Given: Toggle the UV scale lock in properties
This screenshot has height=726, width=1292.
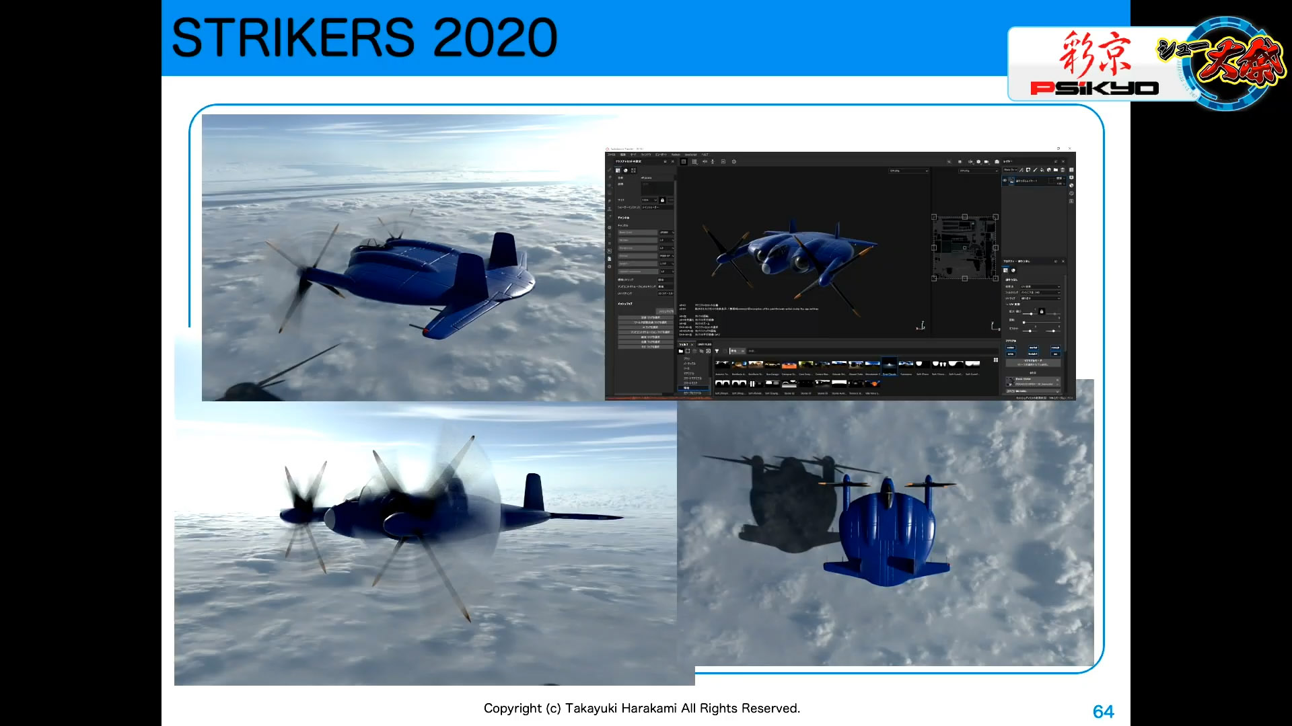Looking at the screenshot, I should pyautogui.click(x=1042, y=311).
